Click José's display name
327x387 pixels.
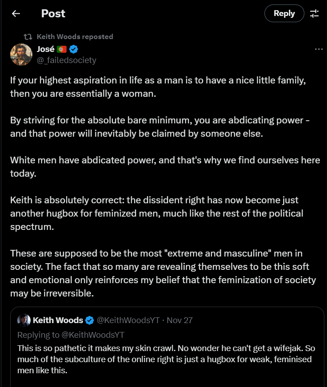pos(45,49)
